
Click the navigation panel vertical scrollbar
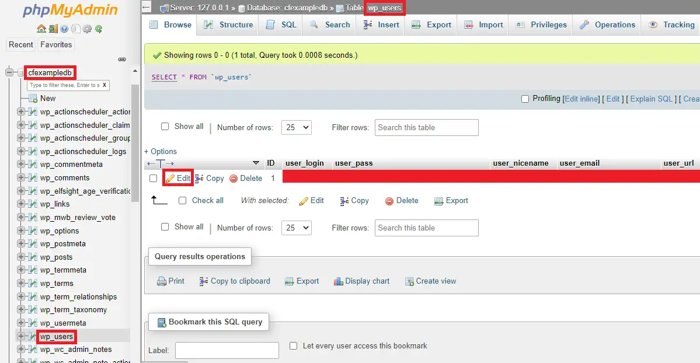tap(135, 143)
